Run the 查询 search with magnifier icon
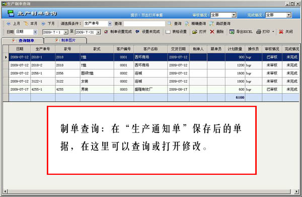This screenshot has width=302, height=197. point(175,24)
